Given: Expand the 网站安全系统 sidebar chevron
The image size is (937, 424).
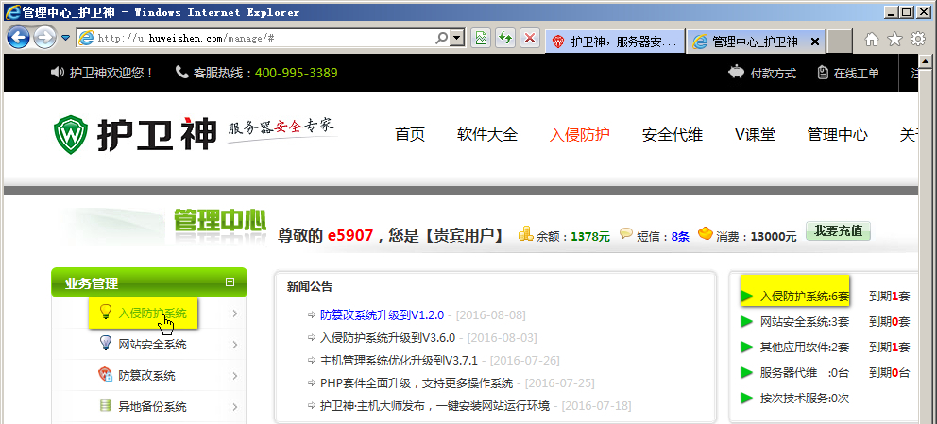Looking at the screenshot, I should tap(234, 345).
